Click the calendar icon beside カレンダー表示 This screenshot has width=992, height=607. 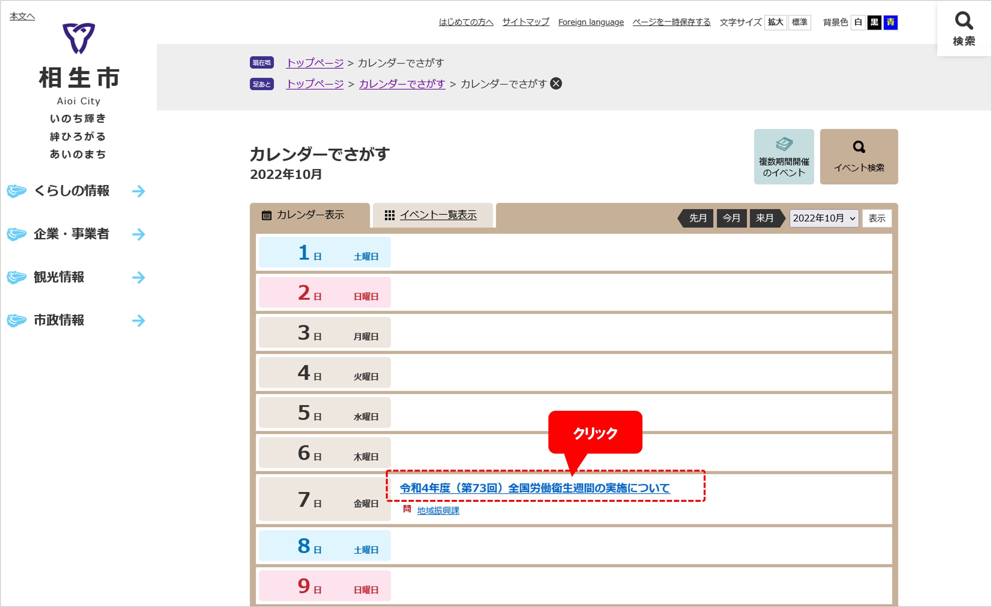267,215
